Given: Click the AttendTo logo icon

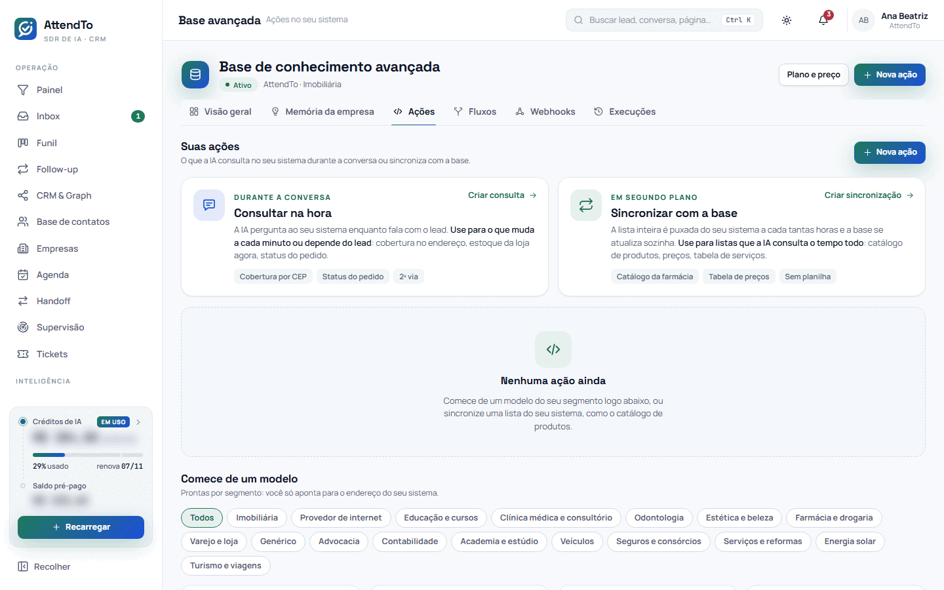Looking at the screenshot, I should (26, 29).
